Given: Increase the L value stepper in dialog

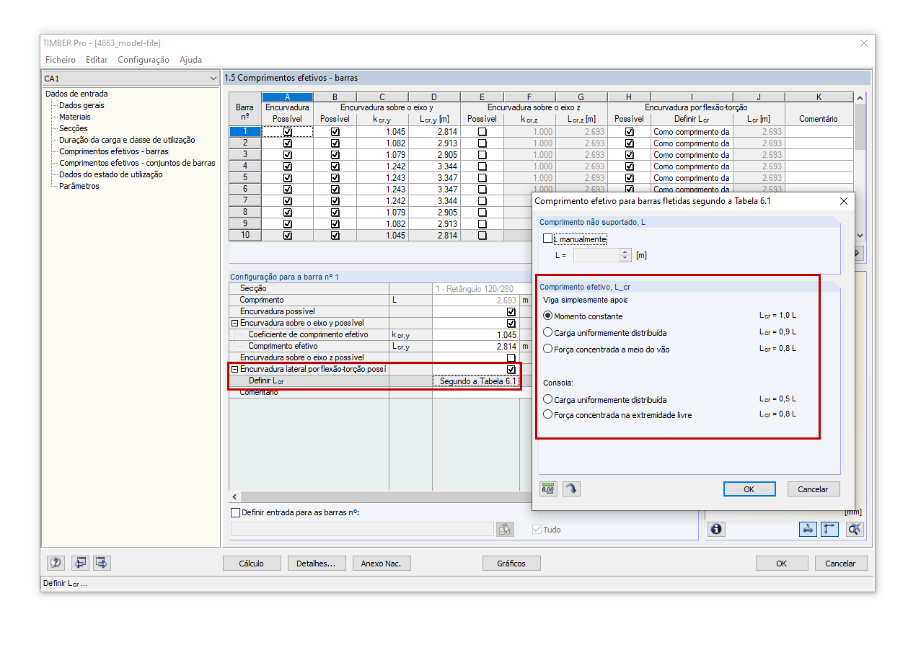Looking at the screenshot, I should (x=625, y=252).
